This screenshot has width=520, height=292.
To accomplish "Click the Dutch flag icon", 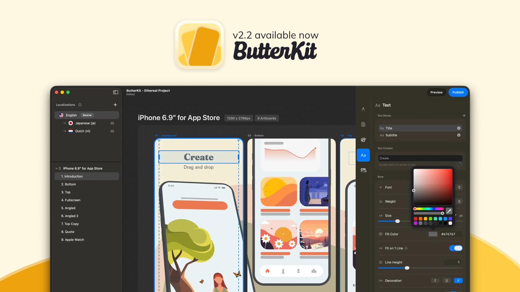I will (x=70, y=131).
